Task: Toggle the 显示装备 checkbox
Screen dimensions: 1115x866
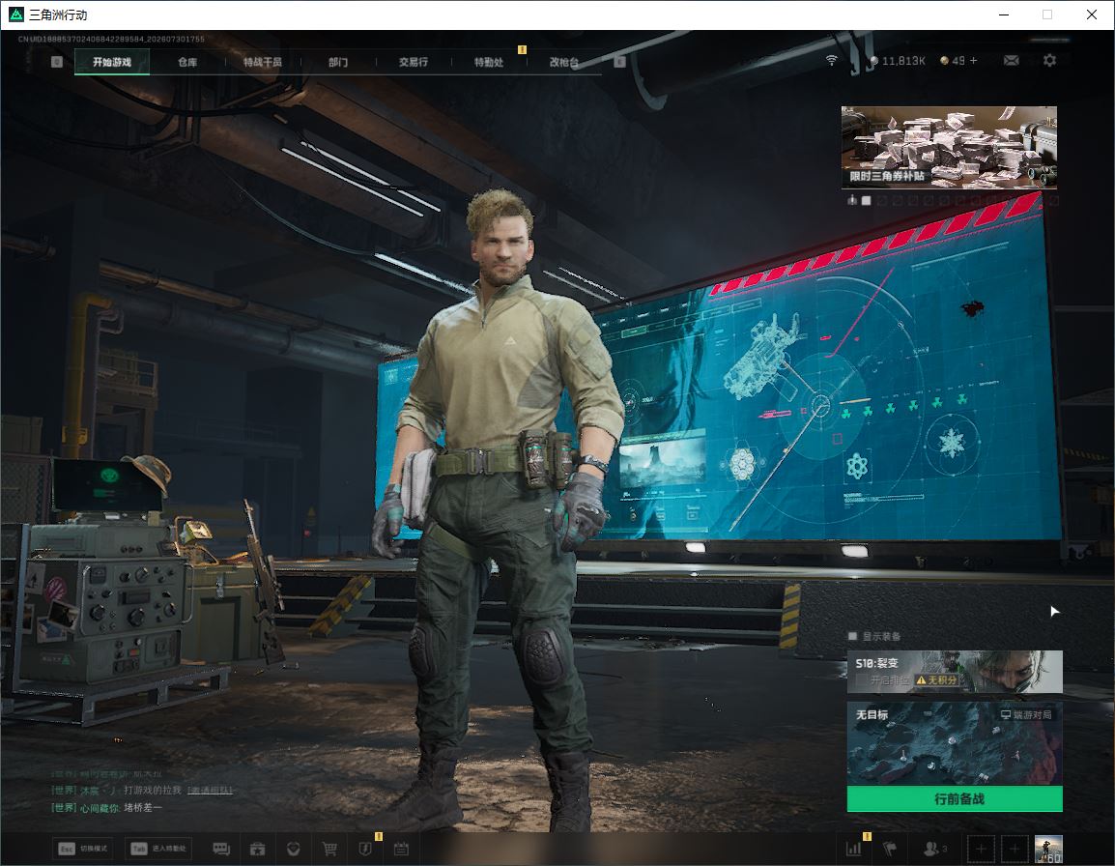Action: click(852, 636)
